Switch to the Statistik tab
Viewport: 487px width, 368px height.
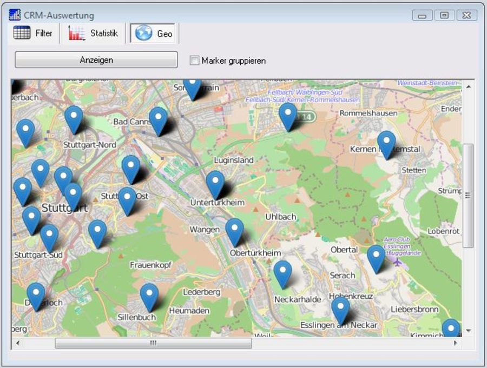point(93,33)
